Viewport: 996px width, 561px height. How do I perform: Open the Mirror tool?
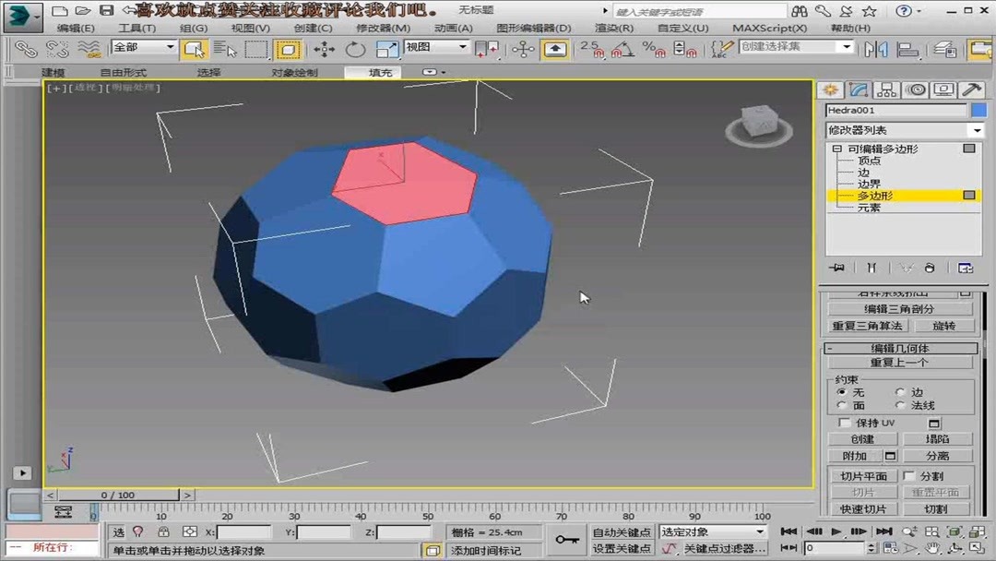click(x=875, y=49)
